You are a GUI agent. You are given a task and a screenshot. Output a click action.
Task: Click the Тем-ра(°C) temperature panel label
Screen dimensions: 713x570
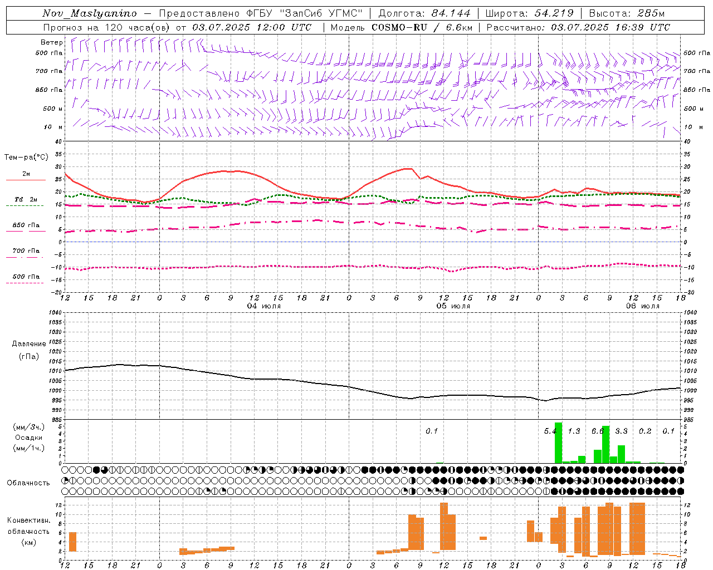26,158
